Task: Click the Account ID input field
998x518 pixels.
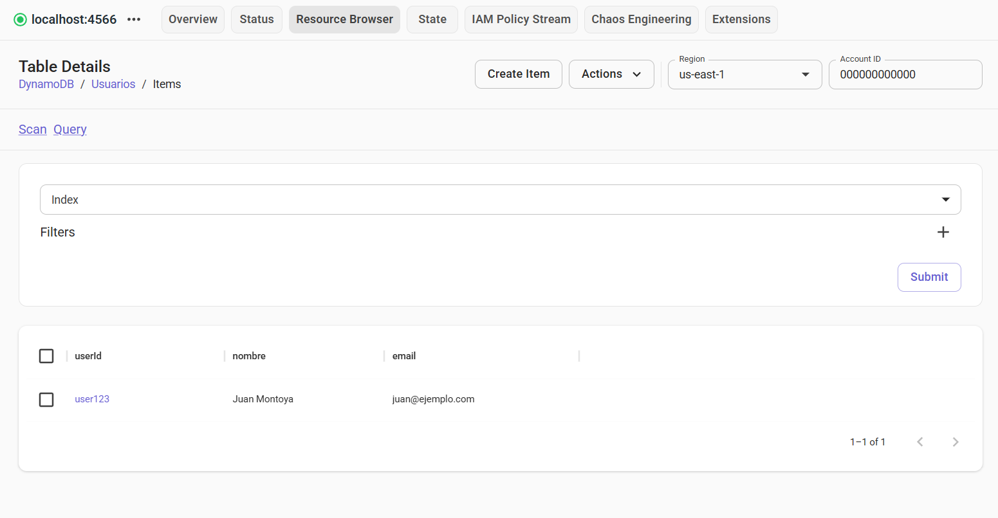Action: click(x=905, y=75)
